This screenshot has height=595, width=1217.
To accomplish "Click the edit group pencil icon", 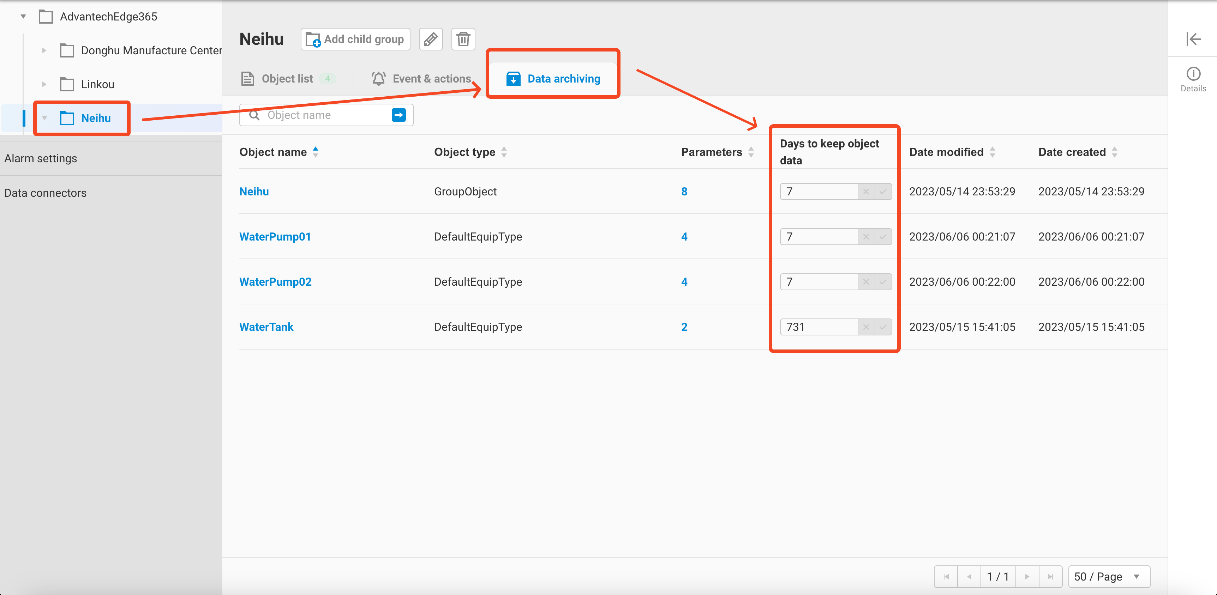I will coord(430,39).
